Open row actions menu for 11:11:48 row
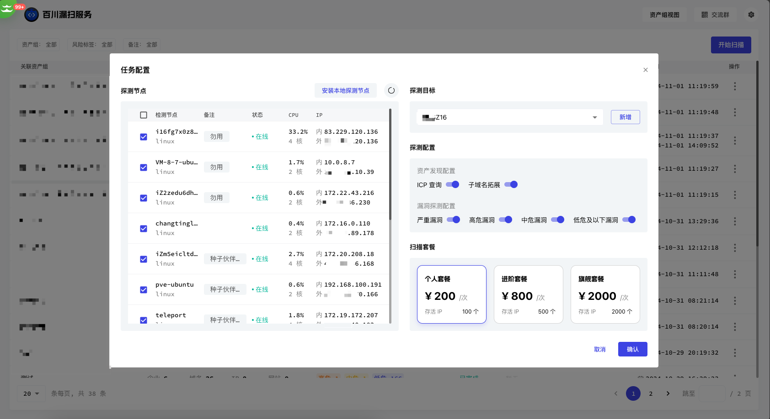 735,274
